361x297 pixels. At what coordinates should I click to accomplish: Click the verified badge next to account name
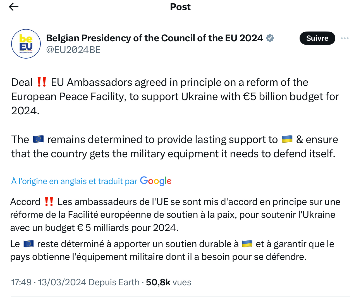point(270,38)
